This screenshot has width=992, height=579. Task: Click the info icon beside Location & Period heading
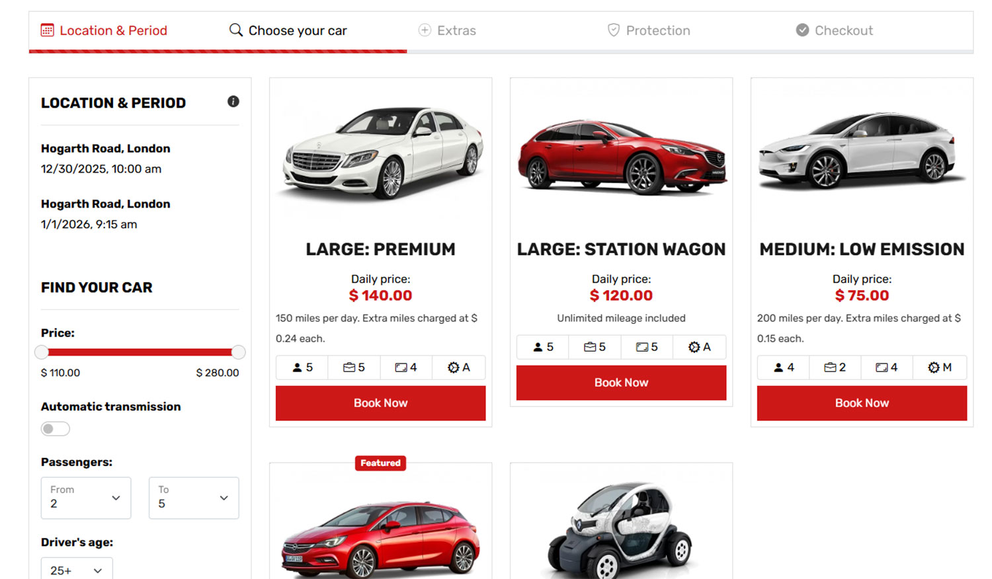point(233,102)
